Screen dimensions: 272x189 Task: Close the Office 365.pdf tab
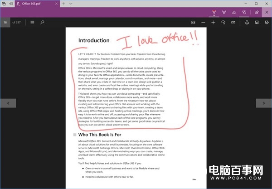(x=56, y=4)
